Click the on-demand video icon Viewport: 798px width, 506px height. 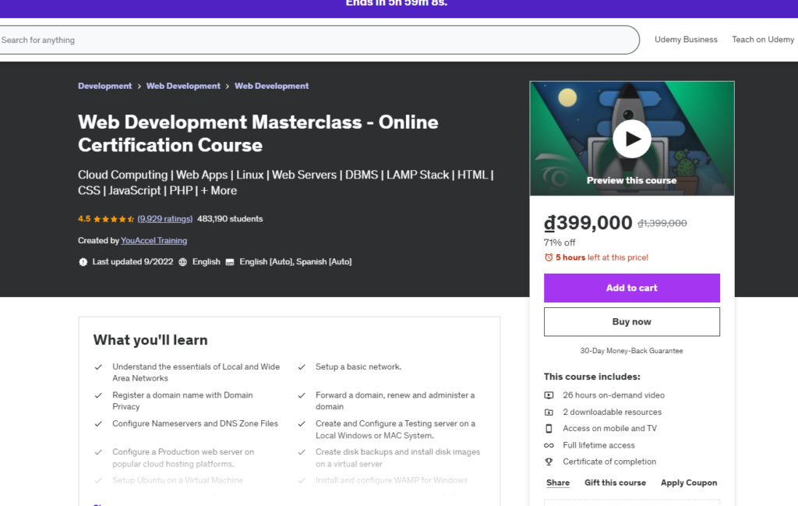549,395
